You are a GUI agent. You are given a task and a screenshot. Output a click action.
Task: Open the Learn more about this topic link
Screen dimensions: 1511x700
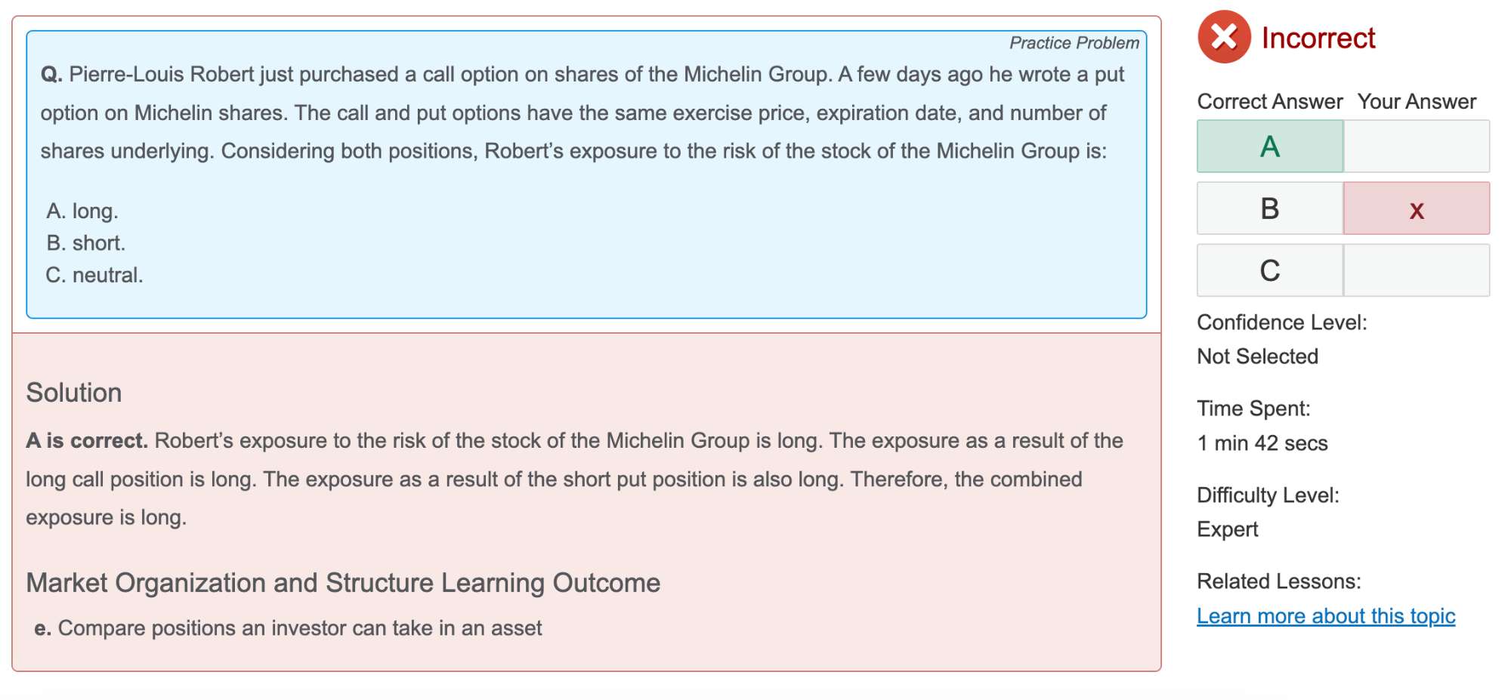(1326, 616)
